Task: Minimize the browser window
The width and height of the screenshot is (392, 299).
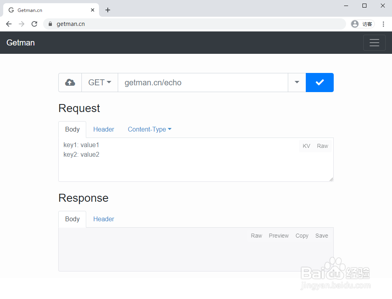Action: tap(346, 6)
